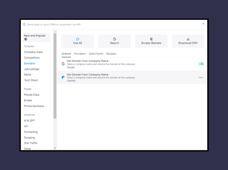Click the green 1 credit badge

click(201, 64)
